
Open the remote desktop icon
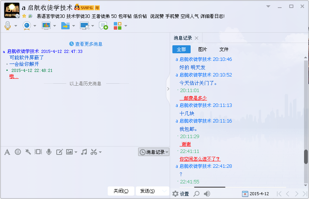click(x=84, y=25)
